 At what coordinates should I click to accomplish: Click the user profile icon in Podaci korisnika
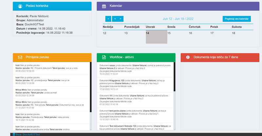click(20, 6)
